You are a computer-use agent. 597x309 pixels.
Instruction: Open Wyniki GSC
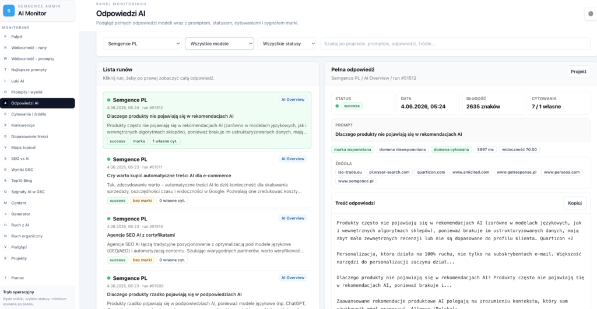38,169
